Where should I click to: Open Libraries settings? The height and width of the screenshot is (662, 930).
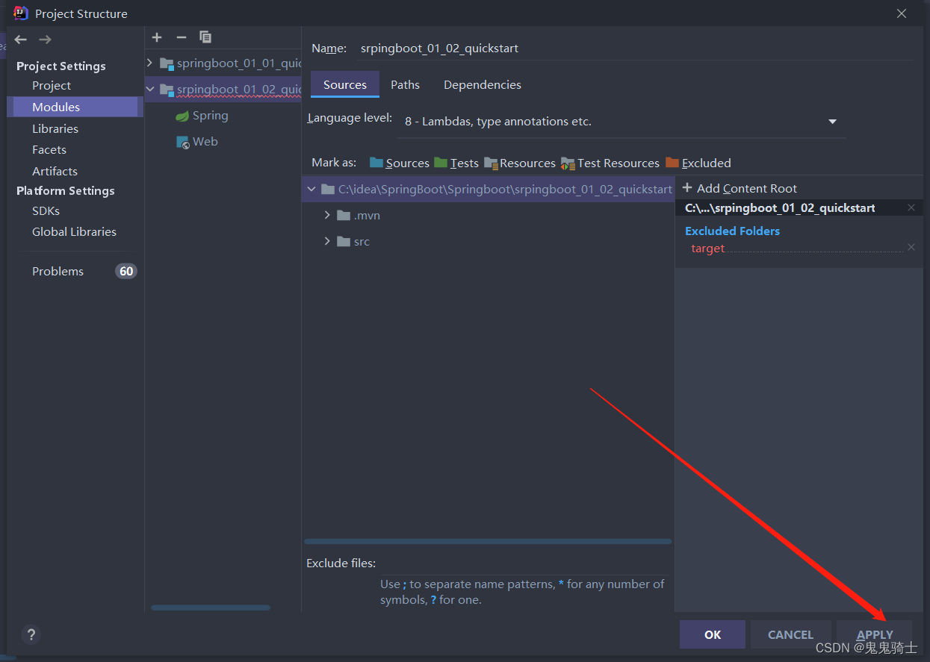point(55,129)
